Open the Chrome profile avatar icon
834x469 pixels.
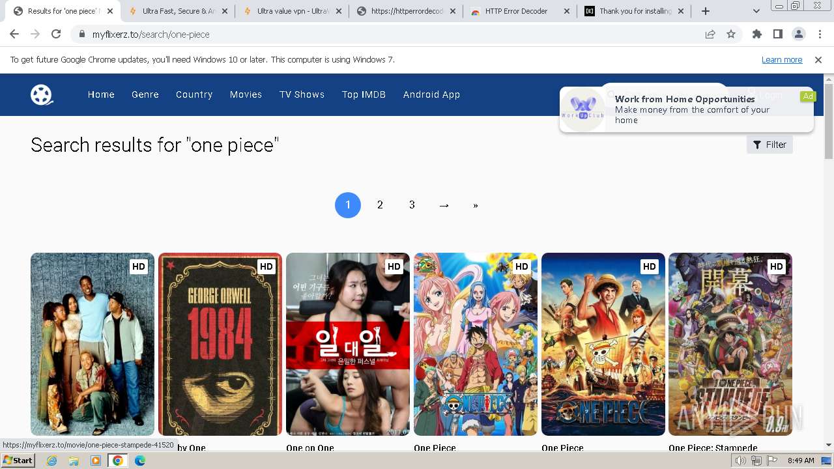(x=798, y=35)
